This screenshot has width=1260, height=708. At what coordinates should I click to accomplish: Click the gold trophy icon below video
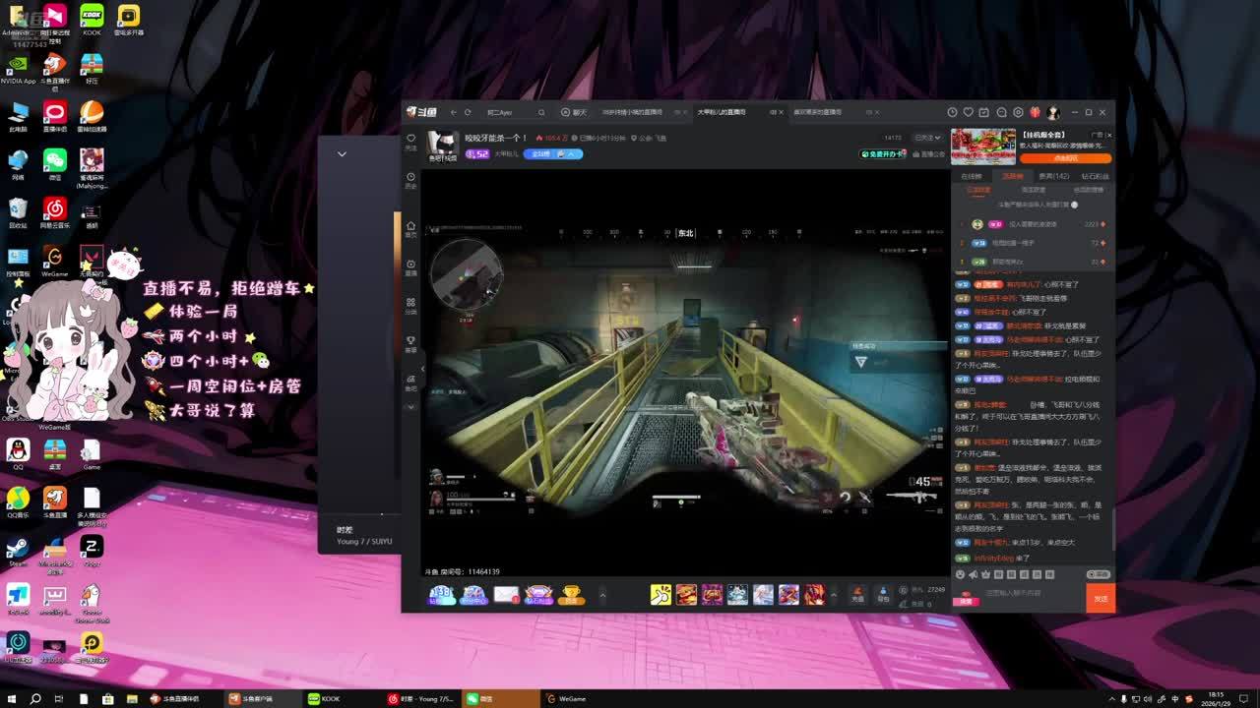(571, 594)
